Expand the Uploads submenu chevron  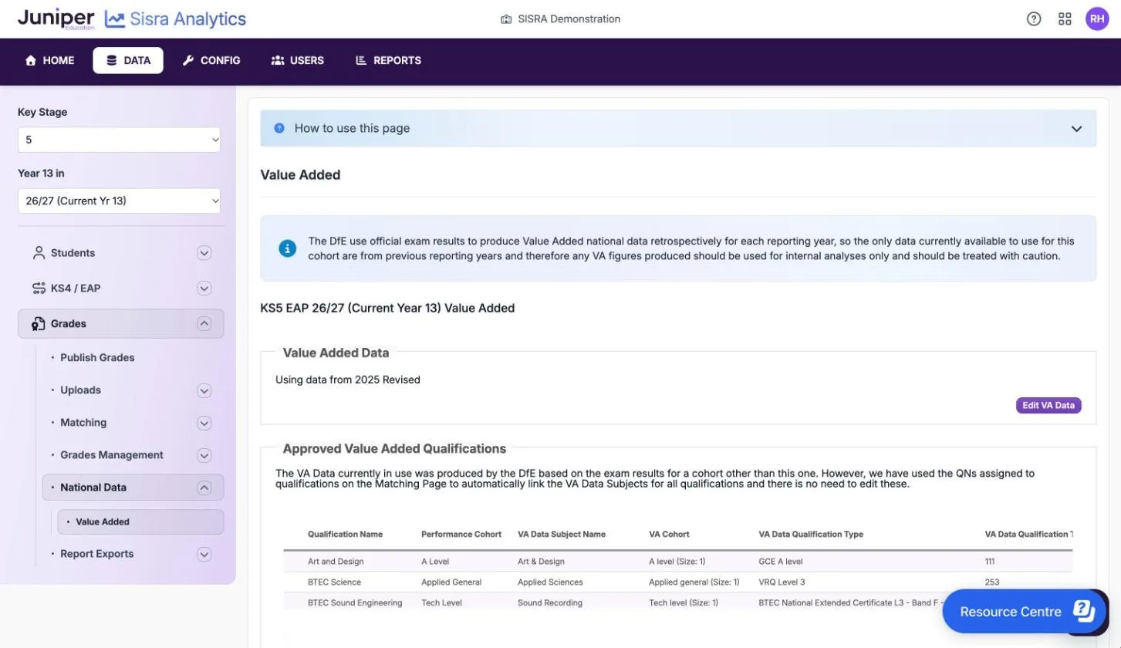point(204,390)
